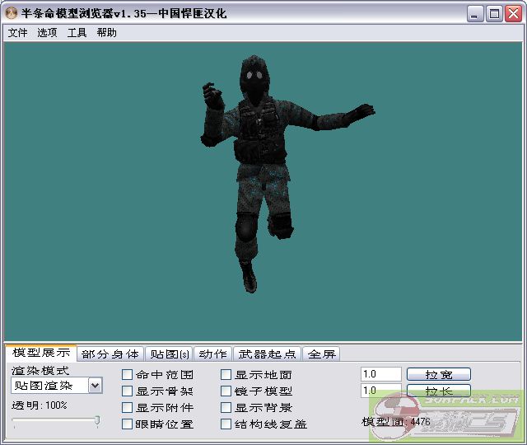Image resolution: width=527 pixels, height=445 pixels.
Task: Open the 全屏 tab
Action: [x=321, y=354]
